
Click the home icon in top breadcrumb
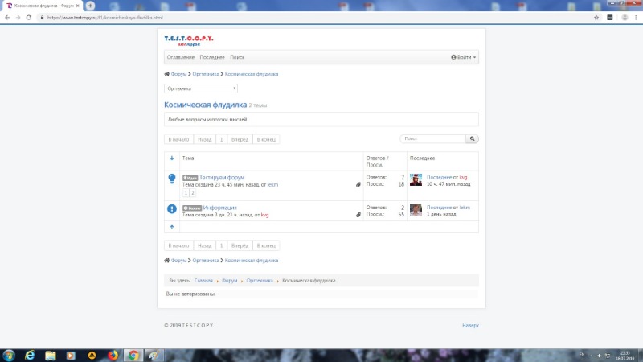click(167, 74)
